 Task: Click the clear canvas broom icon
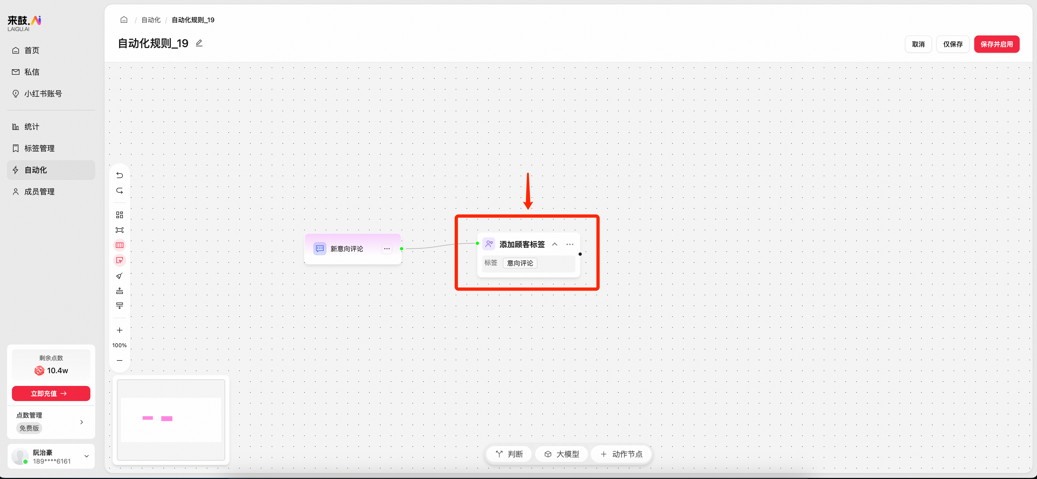point(120,276)
